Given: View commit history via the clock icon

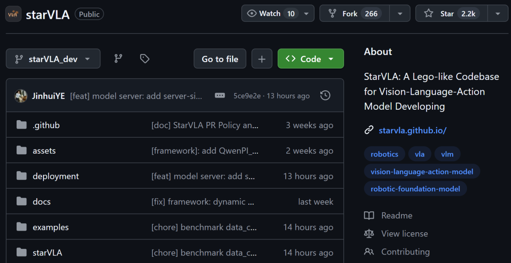Looking at the screenshot, I should tap(325, 96).
